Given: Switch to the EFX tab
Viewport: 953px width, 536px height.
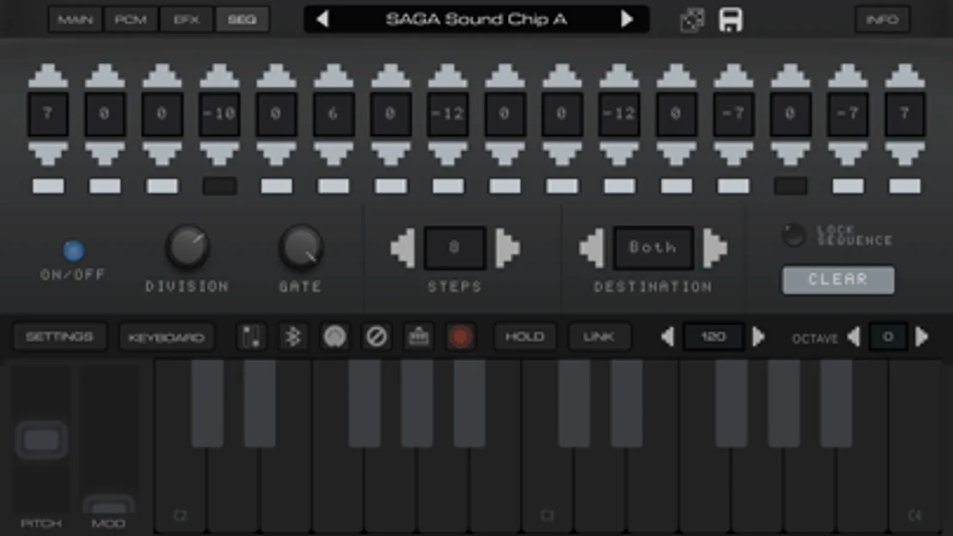Looking at the screenshot, I should tap(187, 20).
